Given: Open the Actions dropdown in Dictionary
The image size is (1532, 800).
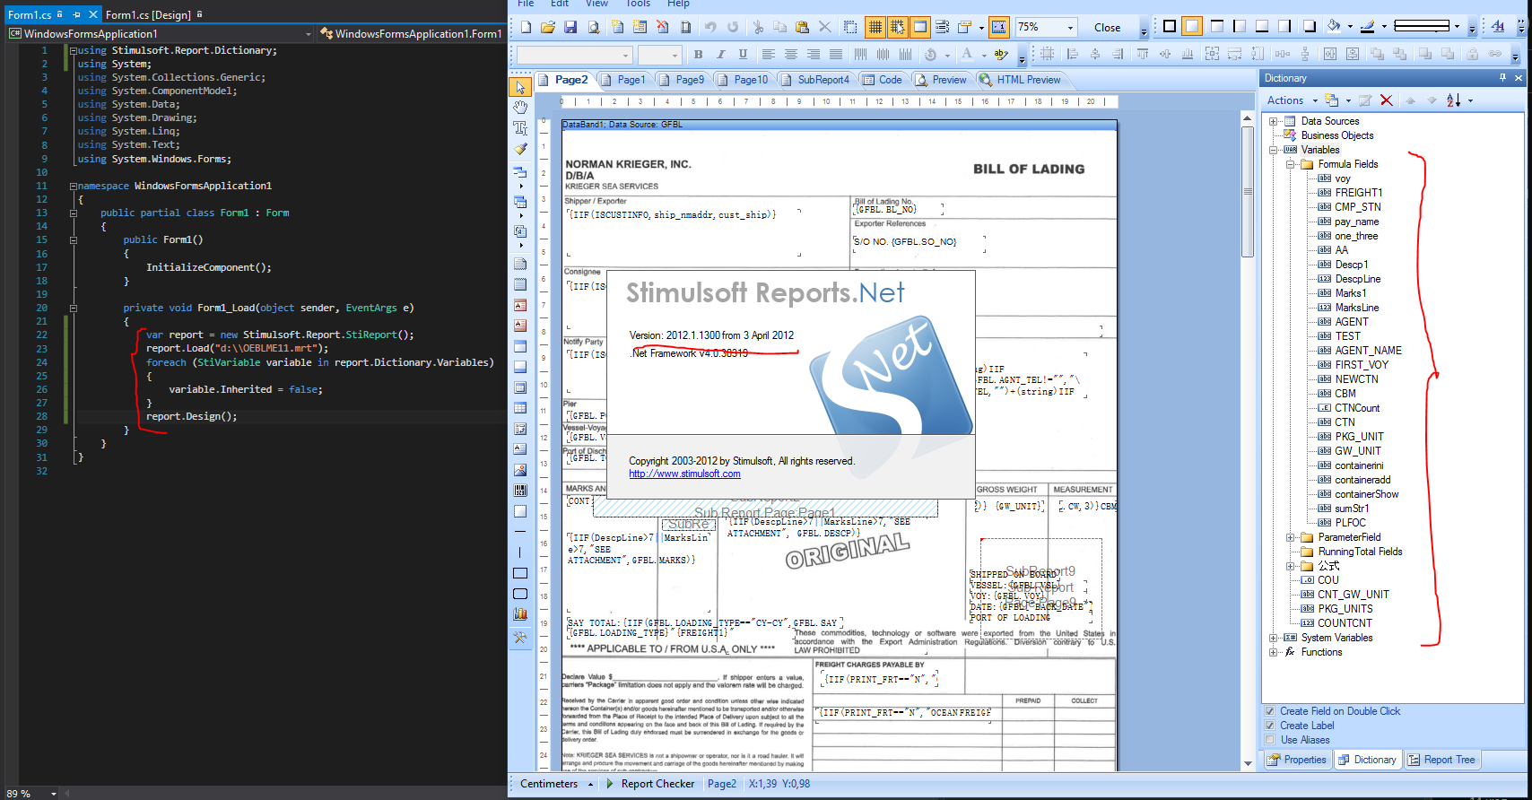Looking at the screenshot, I should pyautogui.click(x=1292, y=100).
